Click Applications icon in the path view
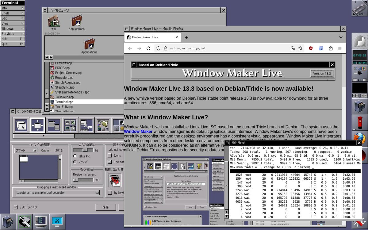 89,45
